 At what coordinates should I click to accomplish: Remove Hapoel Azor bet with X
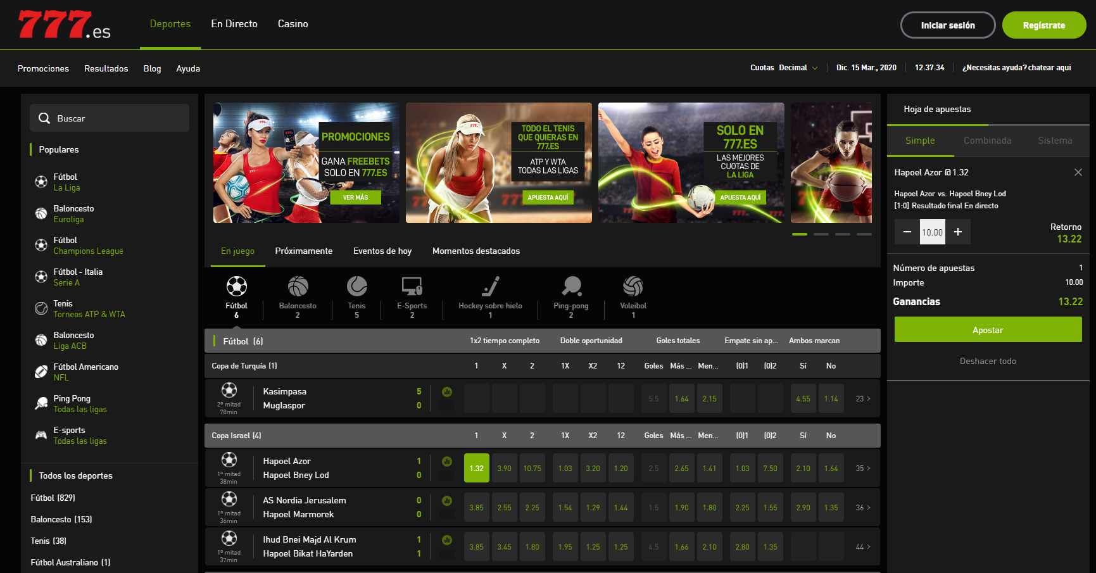[x=1078, y=172]
